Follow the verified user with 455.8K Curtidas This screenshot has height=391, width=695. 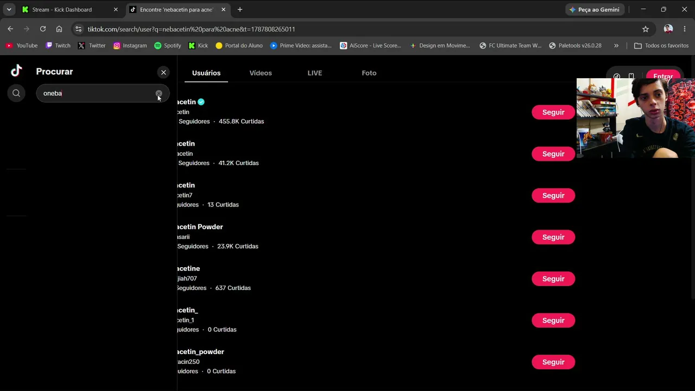(553, 112)
